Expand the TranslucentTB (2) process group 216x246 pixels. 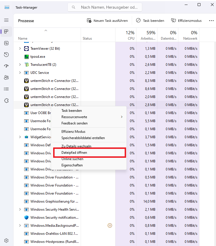[x=20, y=65]
